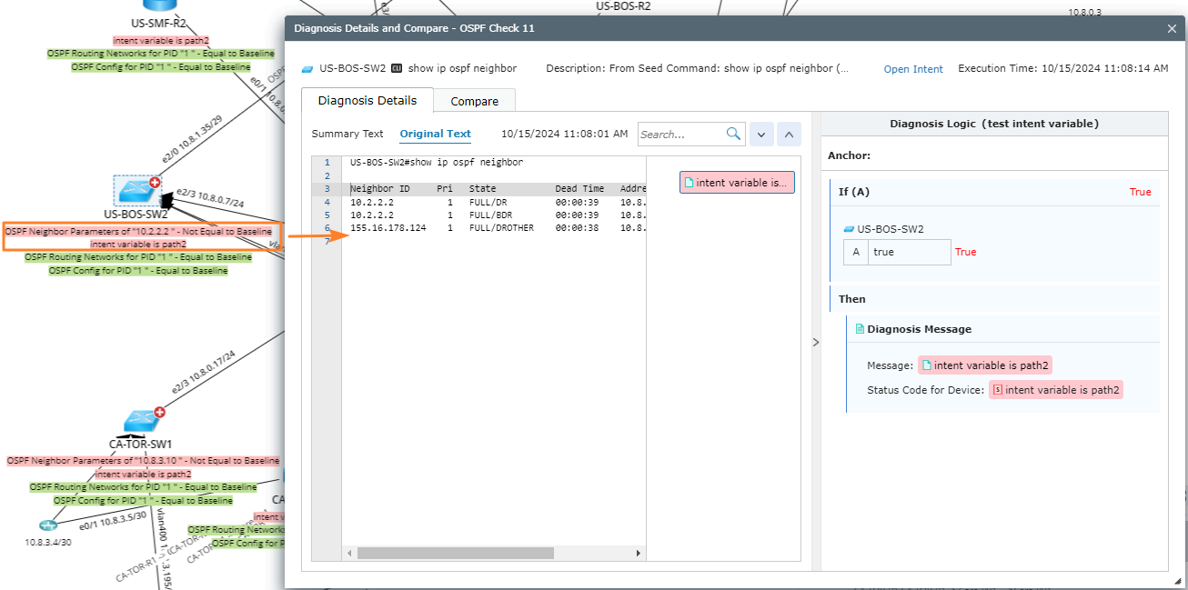Screen dimensions: 1188x590
Task: Click Message 'intent variable is path2' tag
Action: 985,365
